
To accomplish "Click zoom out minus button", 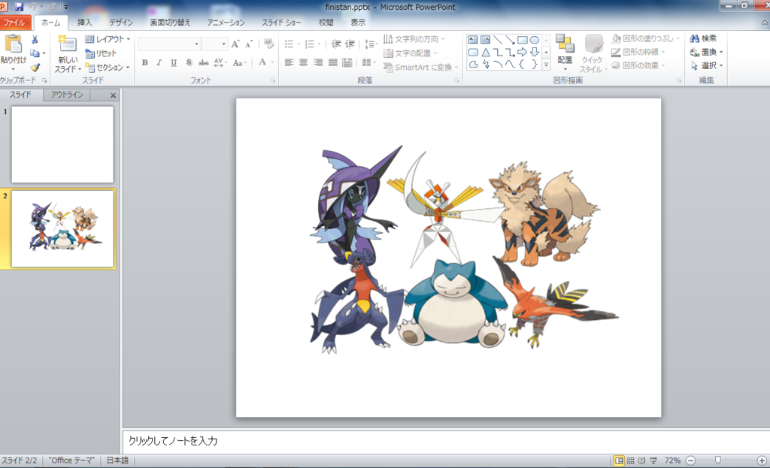I will [x=690, y=460].
